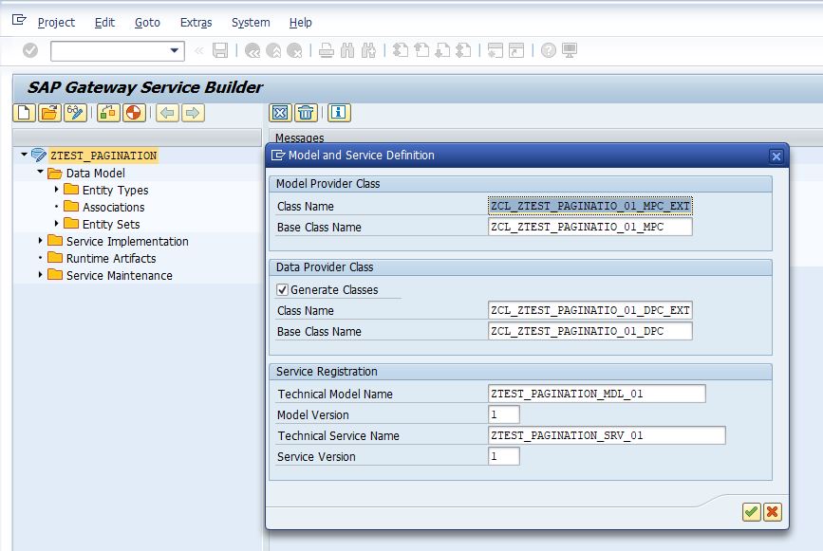
Task: Collapse the Data Model folder
Action: coord(41,172)
